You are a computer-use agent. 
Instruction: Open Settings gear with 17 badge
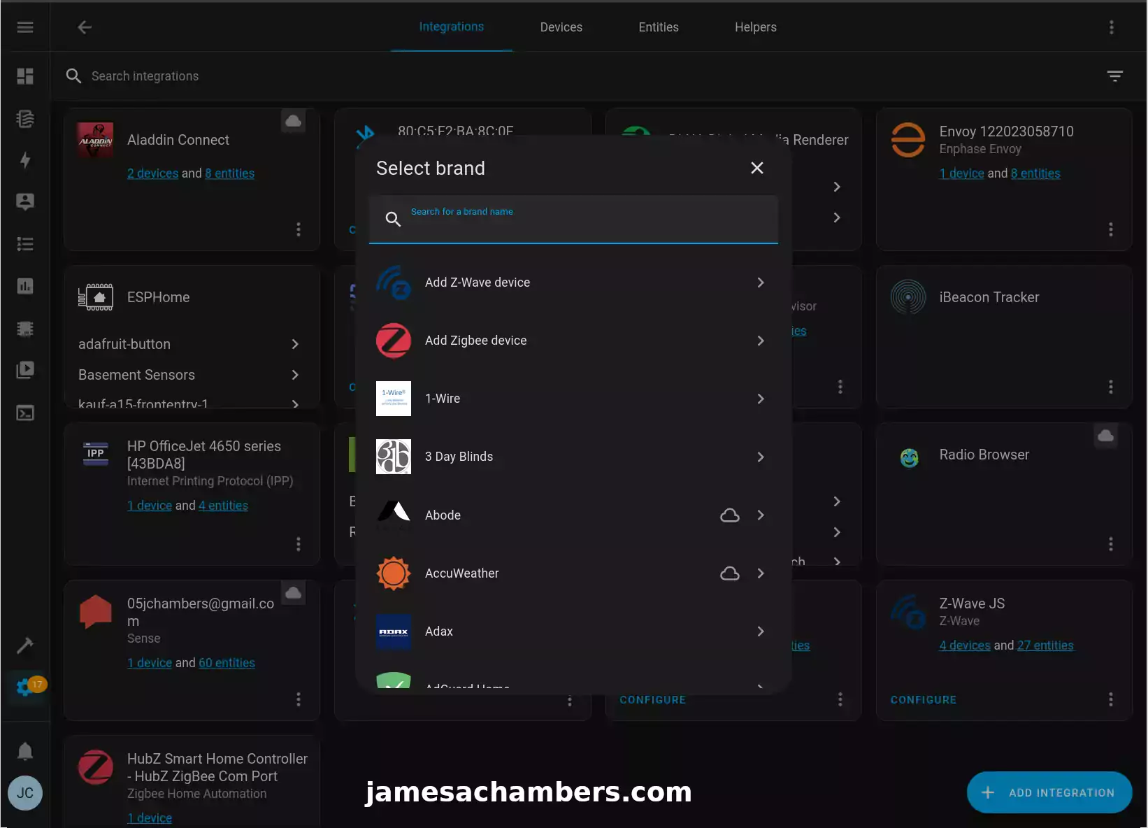tap(25, 686)
